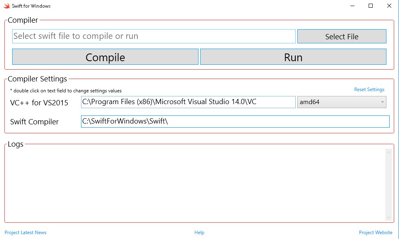Open the amd64 architecture dropdown
This screenshot has height=239, width=399.
(x=342, y=102)
